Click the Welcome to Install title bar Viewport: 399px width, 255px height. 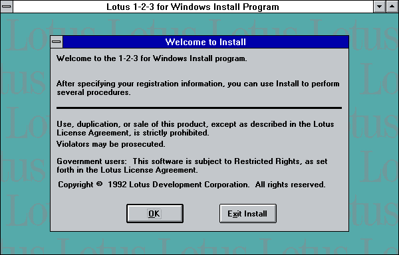coord(205,42)
